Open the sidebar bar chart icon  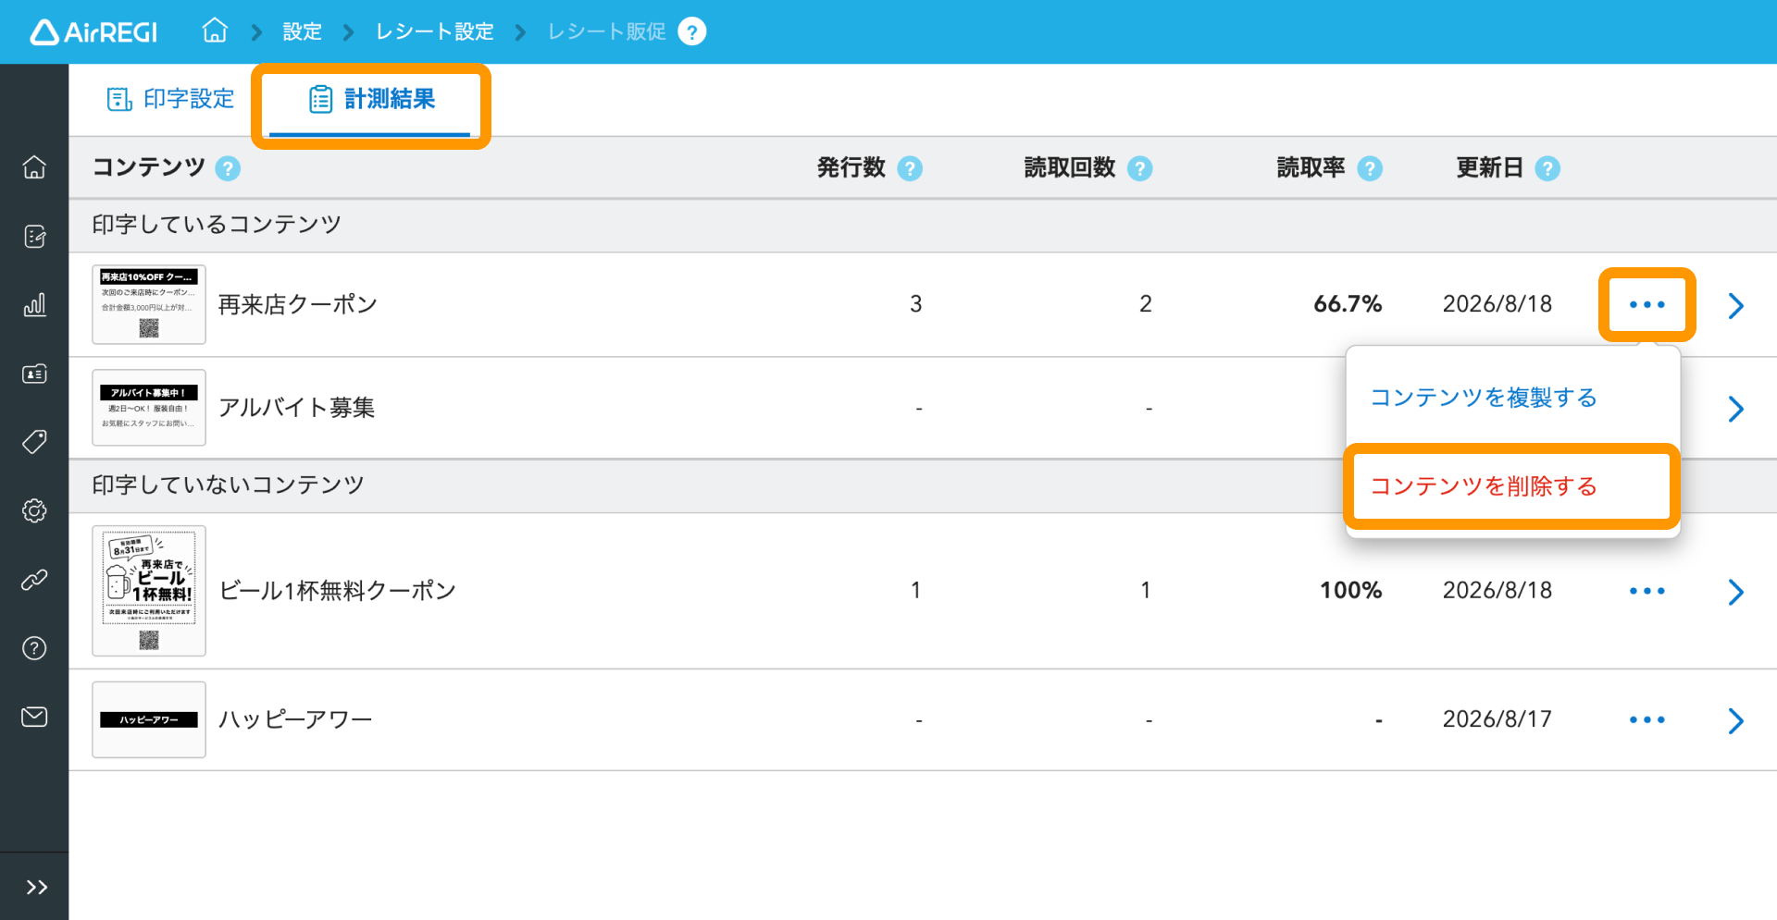[x=34, y=305]
